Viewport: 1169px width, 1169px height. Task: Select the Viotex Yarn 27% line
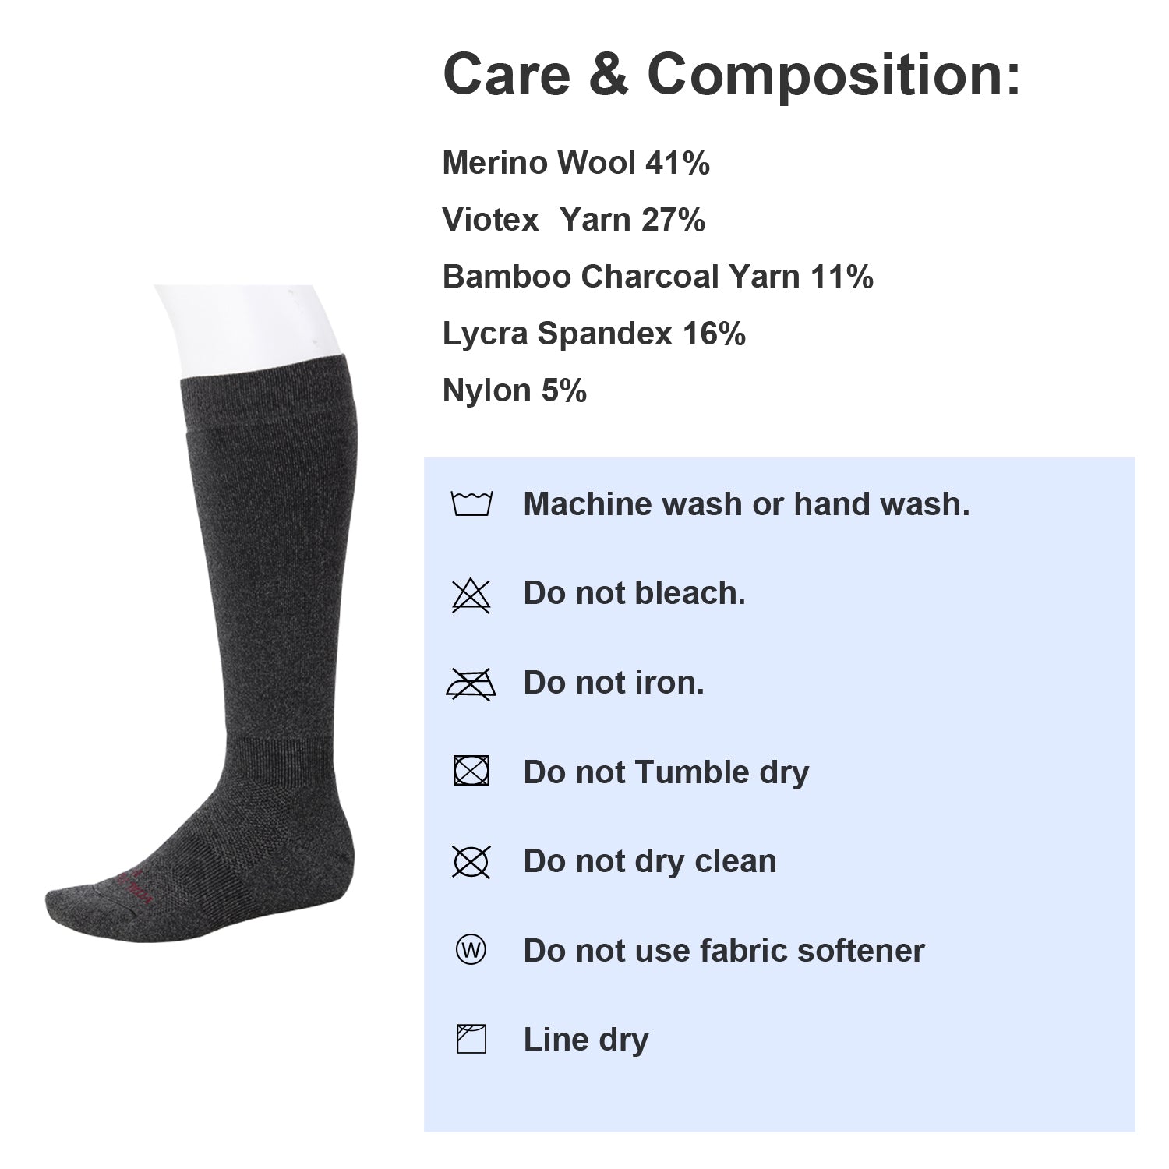pyautogui.click(x=574, y=220)
